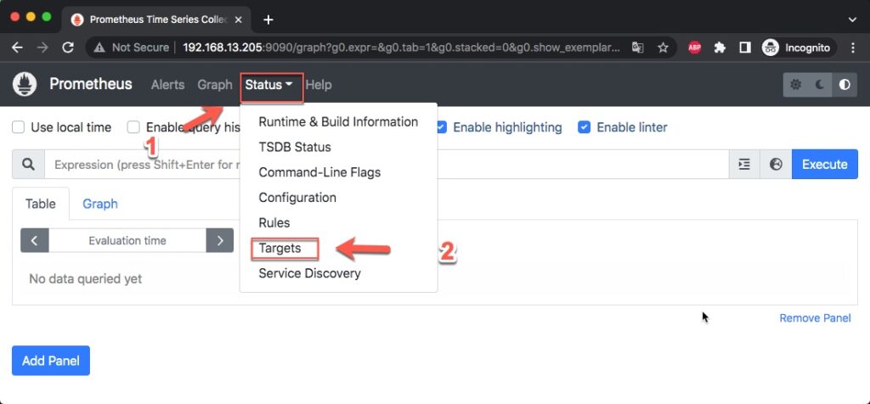Collapse the Status dropdown menu

(x=269, y=85)
